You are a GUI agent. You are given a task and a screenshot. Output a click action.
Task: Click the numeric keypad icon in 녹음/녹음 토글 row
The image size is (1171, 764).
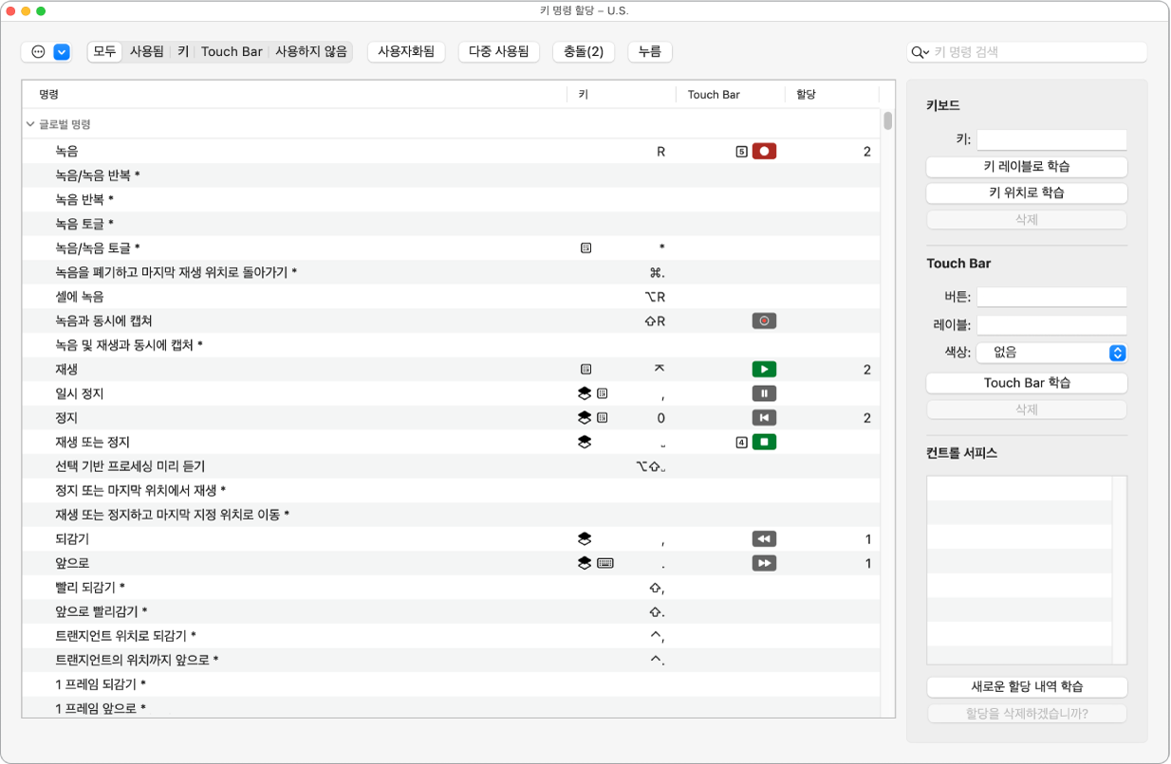[585, 248]
